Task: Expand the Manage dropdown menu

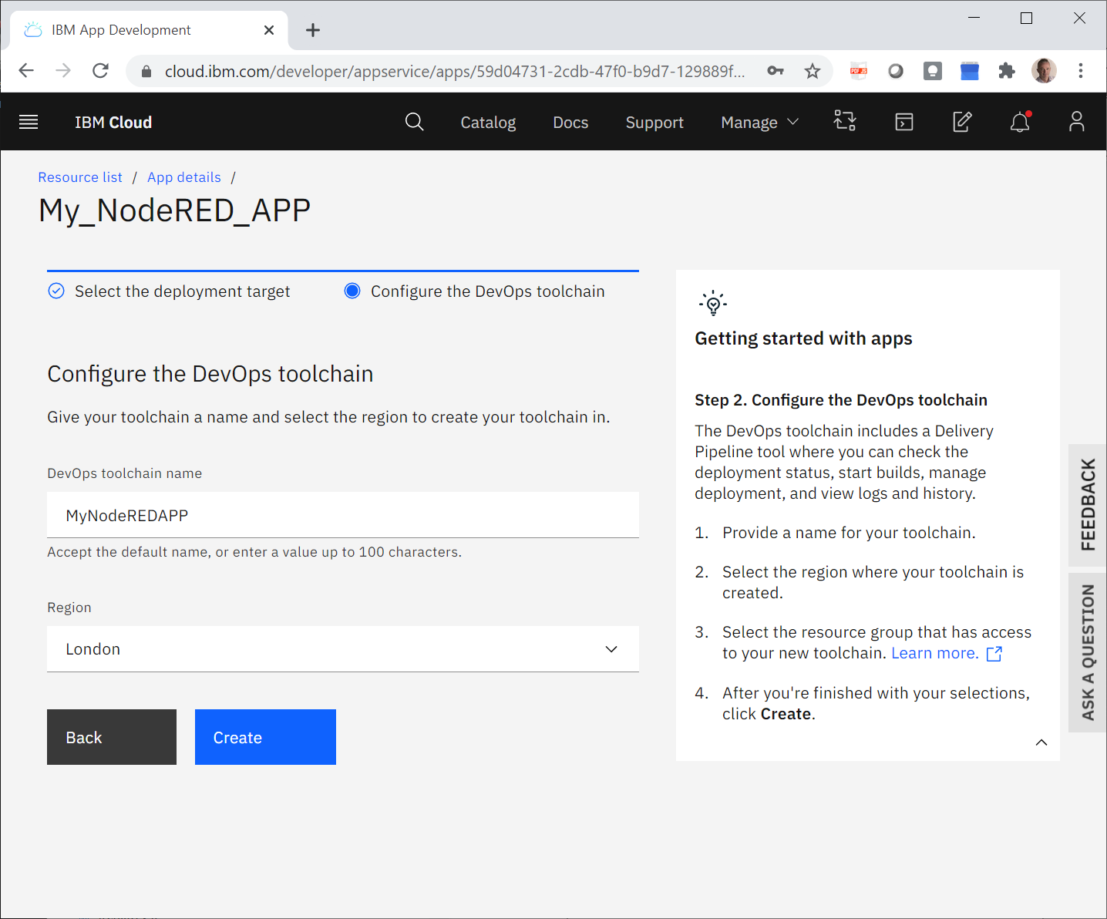Action: [x=759, y=123]
